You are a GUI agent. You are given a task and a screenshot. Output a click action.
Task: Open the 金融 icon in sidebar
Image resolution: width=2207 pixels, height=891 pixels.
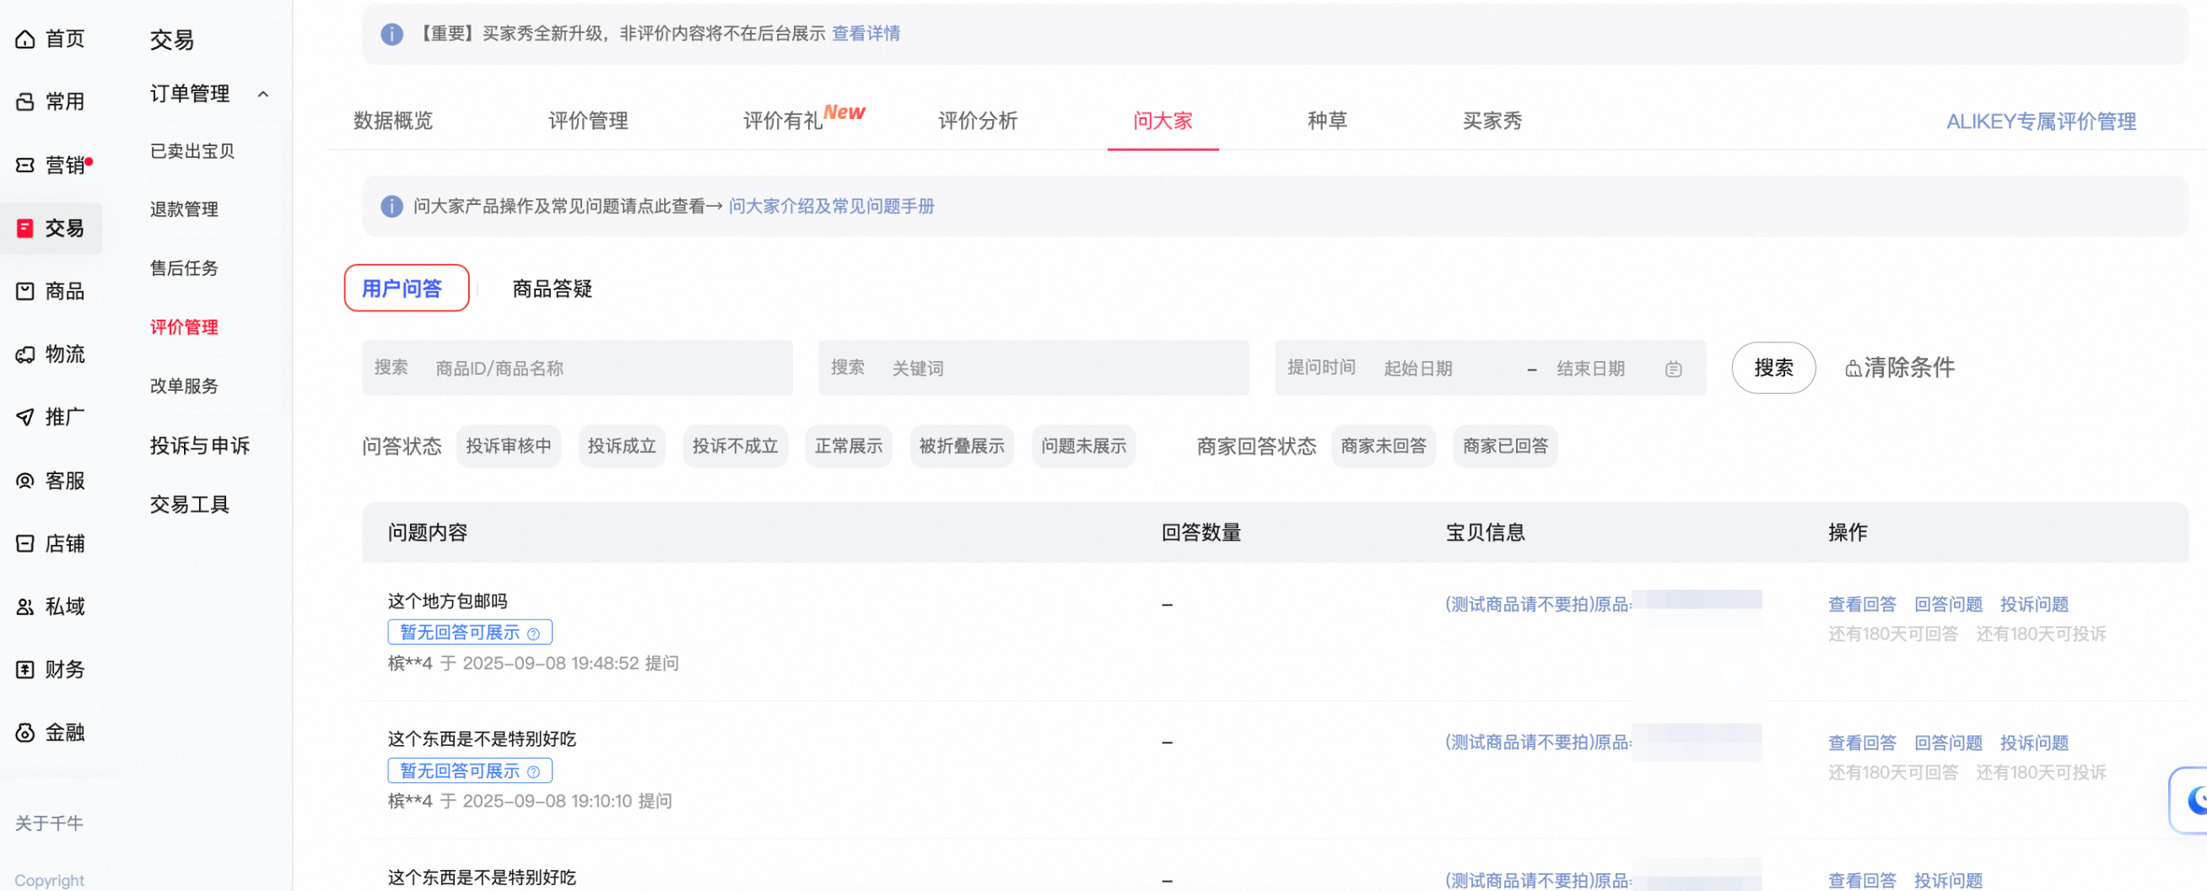click(25, 732)
